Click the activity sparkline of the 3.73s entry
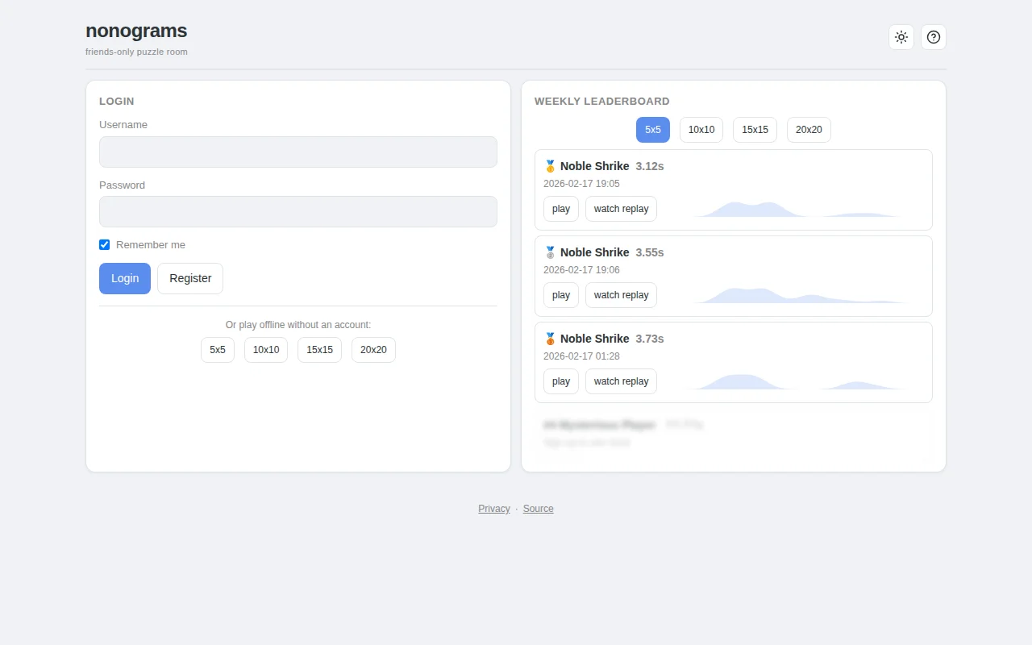 [x=794, y=381]
